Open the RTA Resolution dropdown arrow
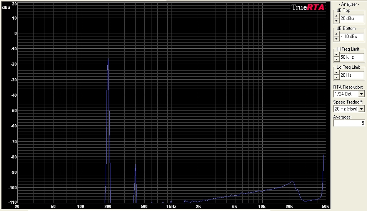Screen dimensions: 367x211 point(361,94)
